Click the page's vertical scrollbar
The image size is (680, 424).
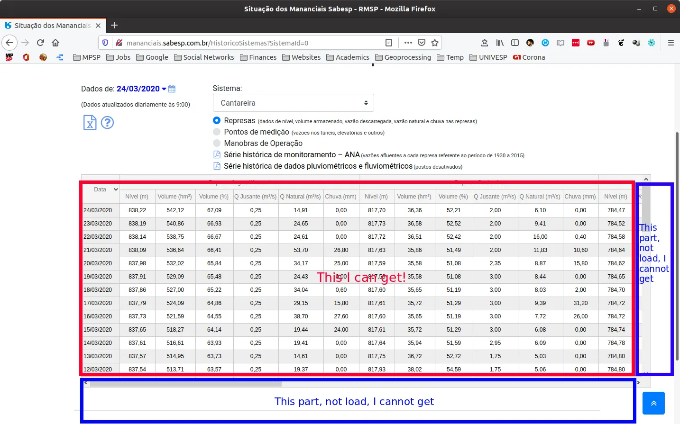677,246
